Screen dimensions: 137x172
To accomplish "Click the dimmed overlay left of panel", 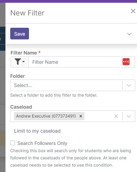I will coord(3,87).
